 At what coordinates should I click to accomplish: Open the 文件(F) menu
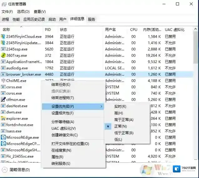(x=7, y=12)
